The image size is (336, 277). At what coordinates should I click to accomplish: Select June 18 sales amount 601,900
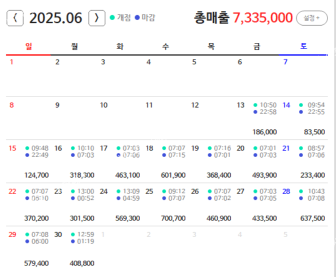[173, 175]
